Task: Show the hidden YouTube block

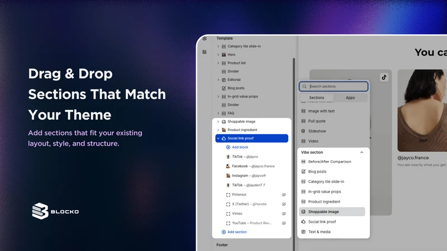Action: 284,223
